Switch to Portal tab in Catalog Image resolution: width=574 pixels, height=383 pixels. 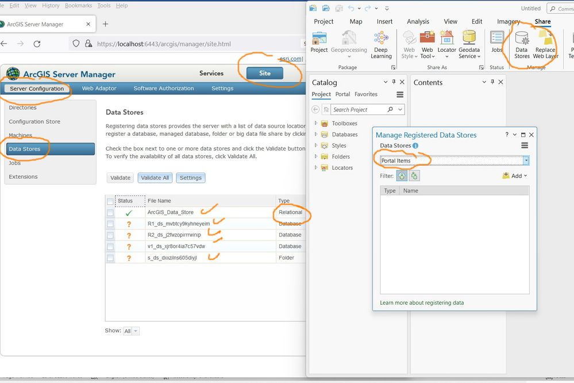(342, 94)
